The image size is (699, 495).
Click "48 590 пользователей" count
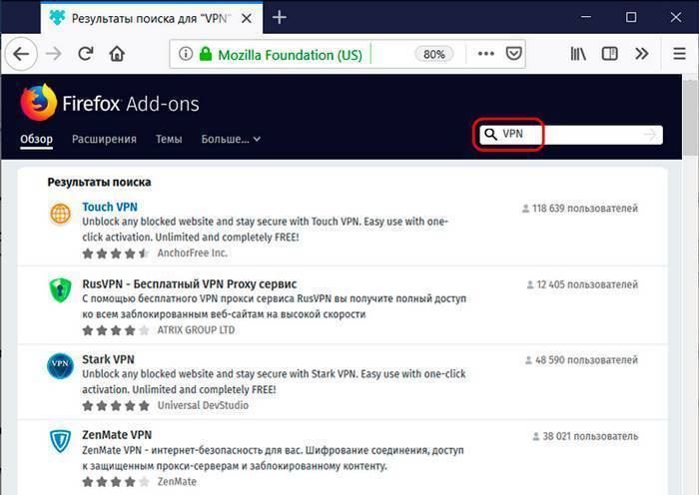[x=581, y=360]
